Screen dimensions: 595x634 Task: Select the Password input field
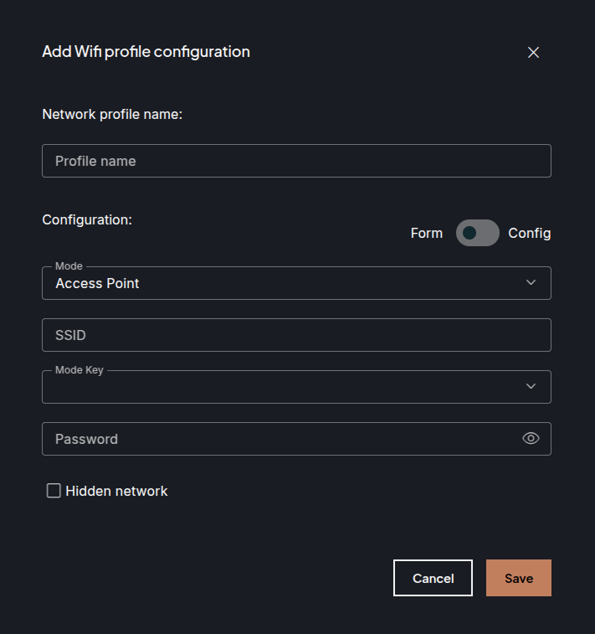tap(276, 439)
